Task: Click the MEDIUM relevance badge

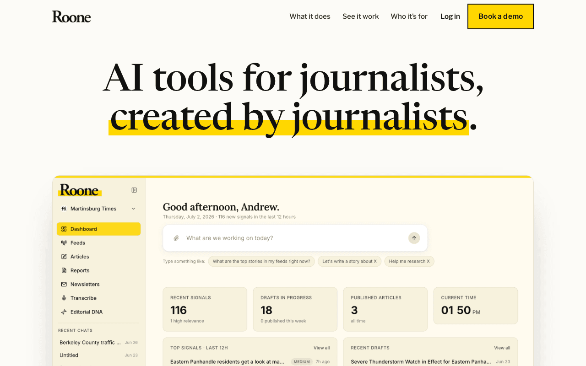Action: click(302, 361)
